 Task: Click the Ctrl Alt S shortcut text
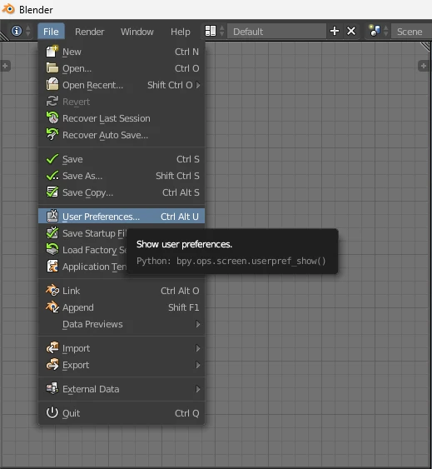tap(181, 192)
